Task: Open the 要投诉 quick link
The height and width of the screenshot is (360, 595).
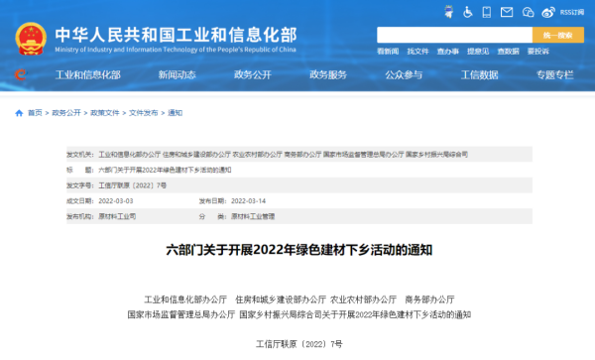Action: click(x=537, y=52)
